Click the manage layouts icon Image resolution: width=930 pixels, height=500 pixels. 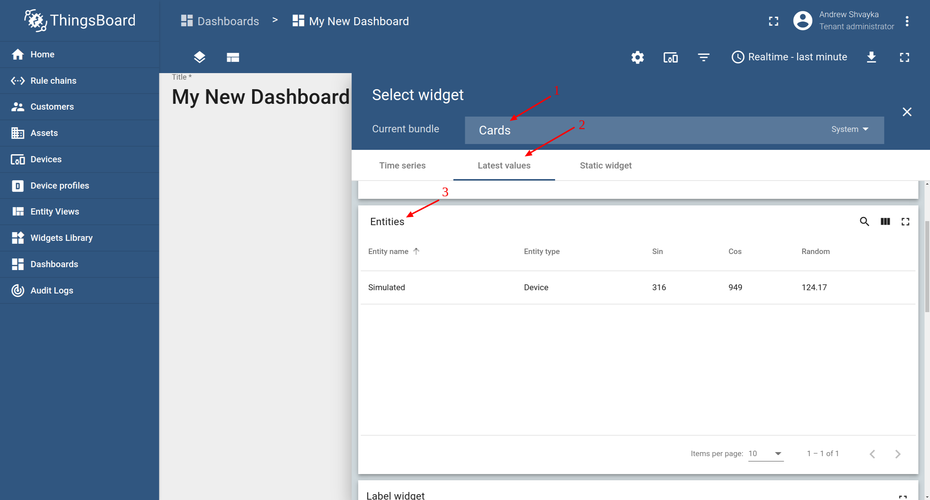click(x=233, y=57)
